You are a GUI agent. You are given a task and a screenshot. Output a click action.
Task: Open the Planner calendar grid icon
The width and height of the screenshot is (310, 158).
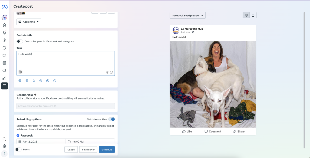pyautogui.click(x=4, y=63)
